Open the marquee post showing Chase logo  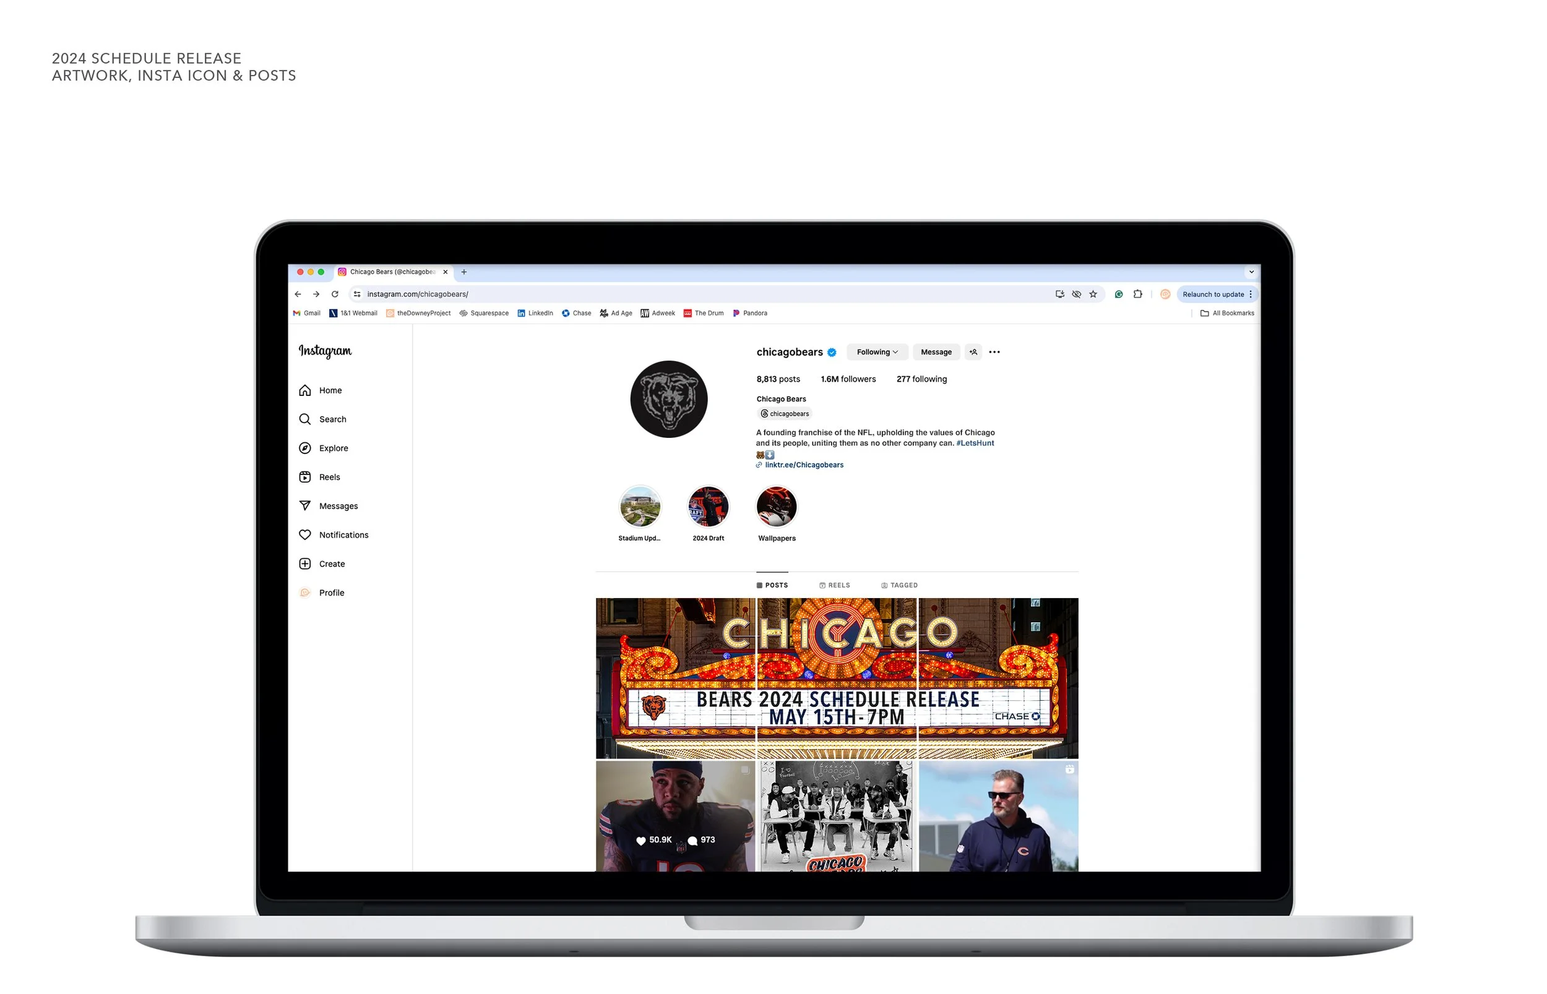(998, 679)
